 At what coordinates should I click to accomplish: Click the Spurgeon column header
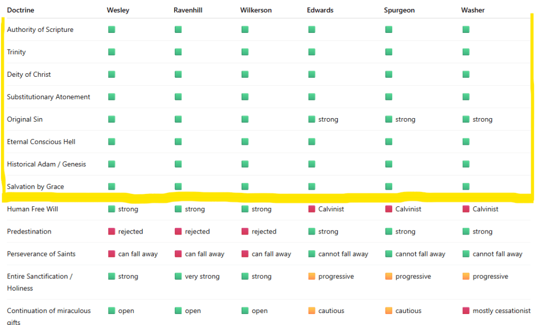[x=400, y=10]
